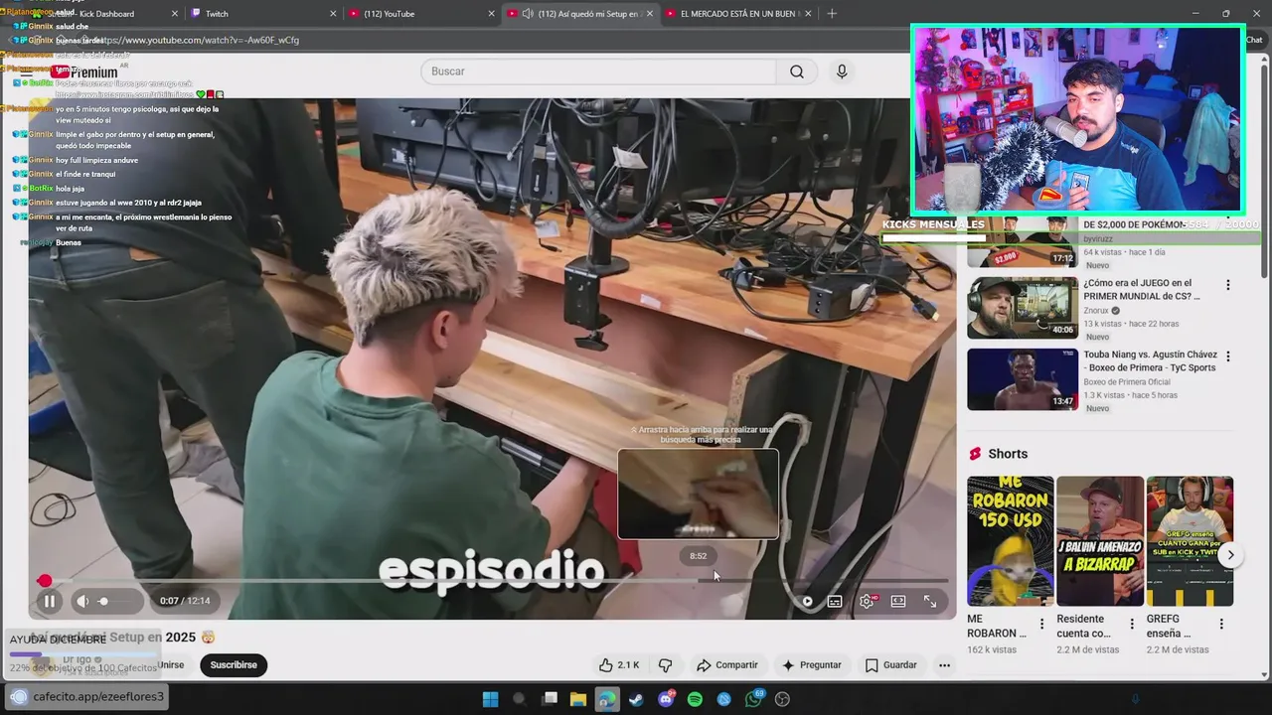
Task: Pause the YouTube video
Action: tap(49, 601)
